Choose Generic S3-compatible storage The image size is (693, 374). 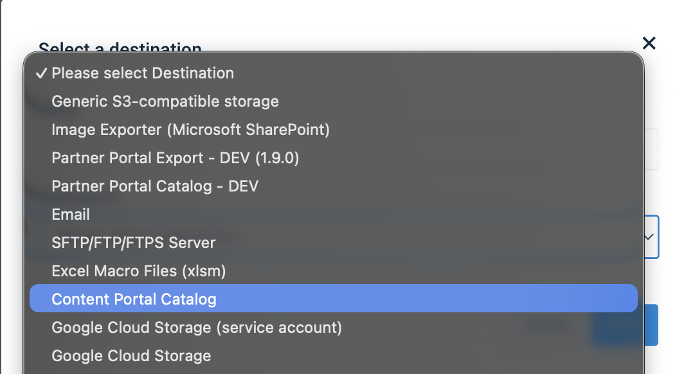(333, 101)
